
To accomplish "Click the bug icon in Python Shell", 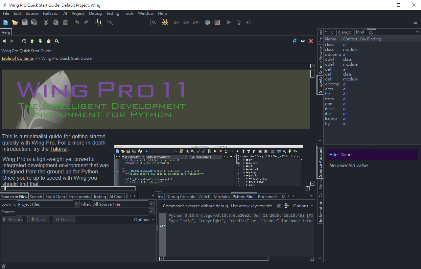I will click(279, 206).
